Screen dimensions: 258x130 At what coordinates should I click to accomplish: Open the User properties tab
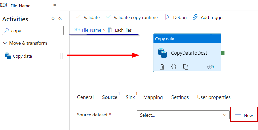click(214, 97)
